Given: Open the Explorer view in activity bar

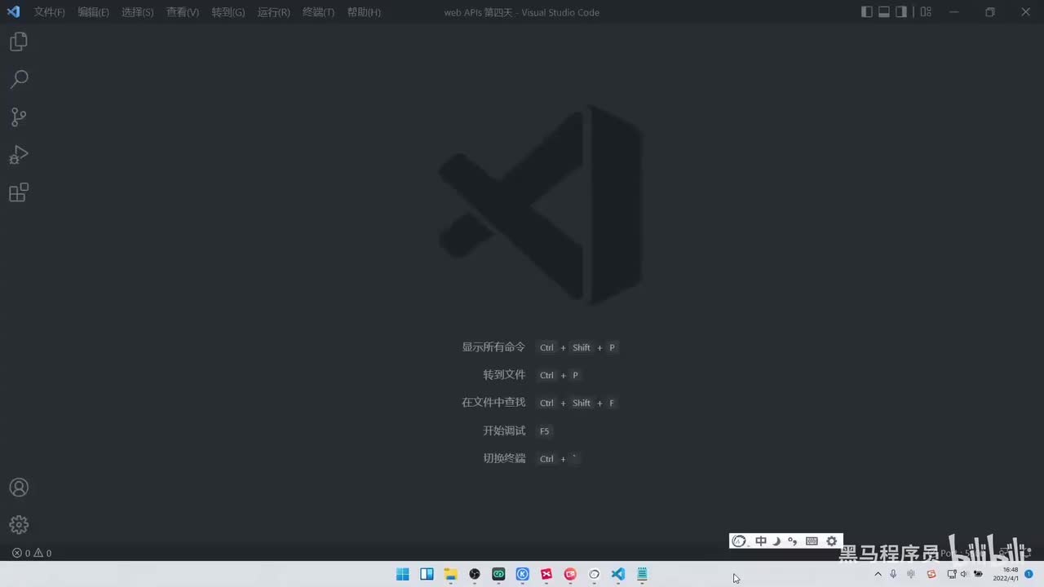Looking at the screenshot, I should point(19,42).
